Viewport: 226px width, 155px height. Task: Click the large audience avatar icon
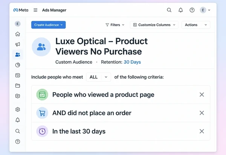click(41, 47)
